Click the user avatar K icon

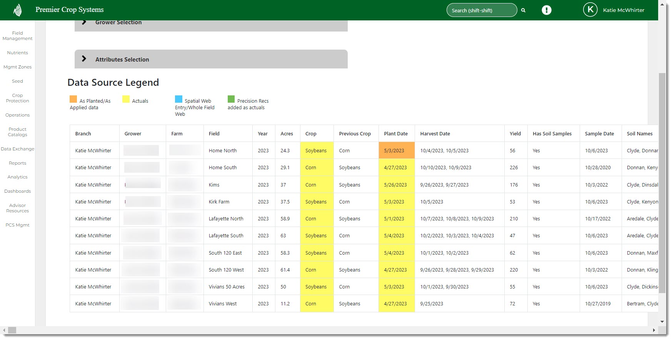tap(590, 10)
